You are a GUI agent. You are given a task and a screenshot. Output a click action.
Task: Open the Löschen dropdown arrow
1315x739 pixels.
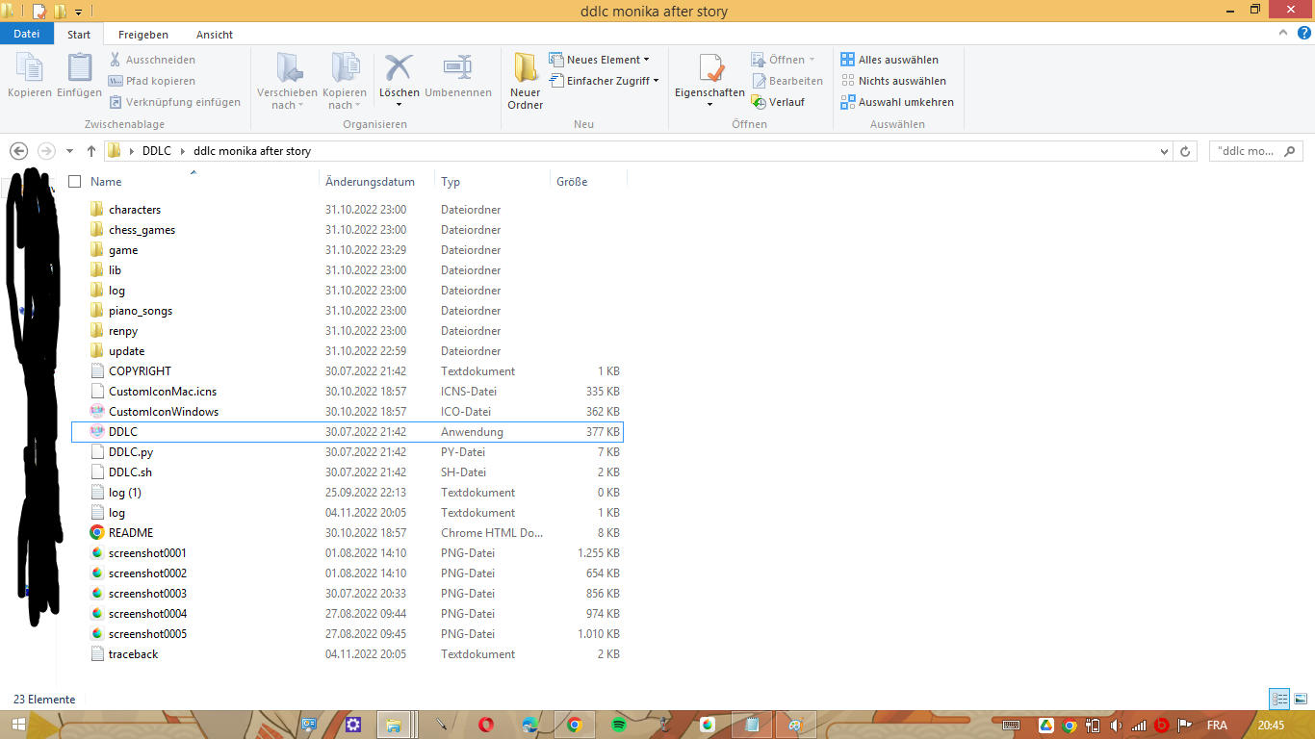coord(399,104)
